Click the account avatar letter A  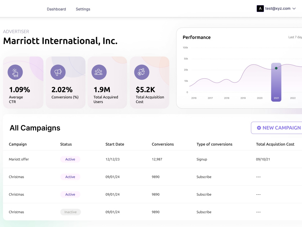click(x=260, y=8)
